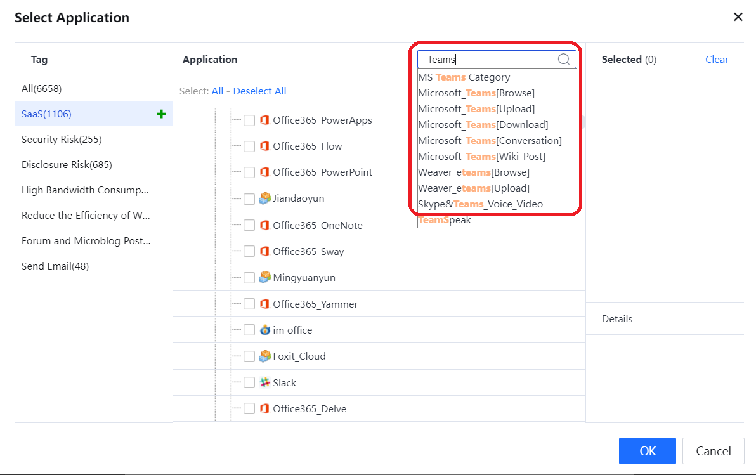Close the Select Application dialog
The height and width of the screenshot is (475, 756).
tap(738, 17)
